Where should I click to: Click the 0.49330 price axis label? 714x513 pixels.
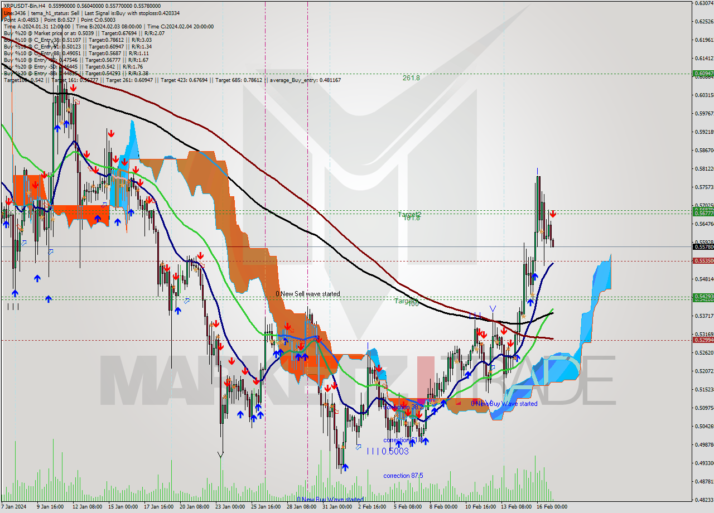[703, 463]
